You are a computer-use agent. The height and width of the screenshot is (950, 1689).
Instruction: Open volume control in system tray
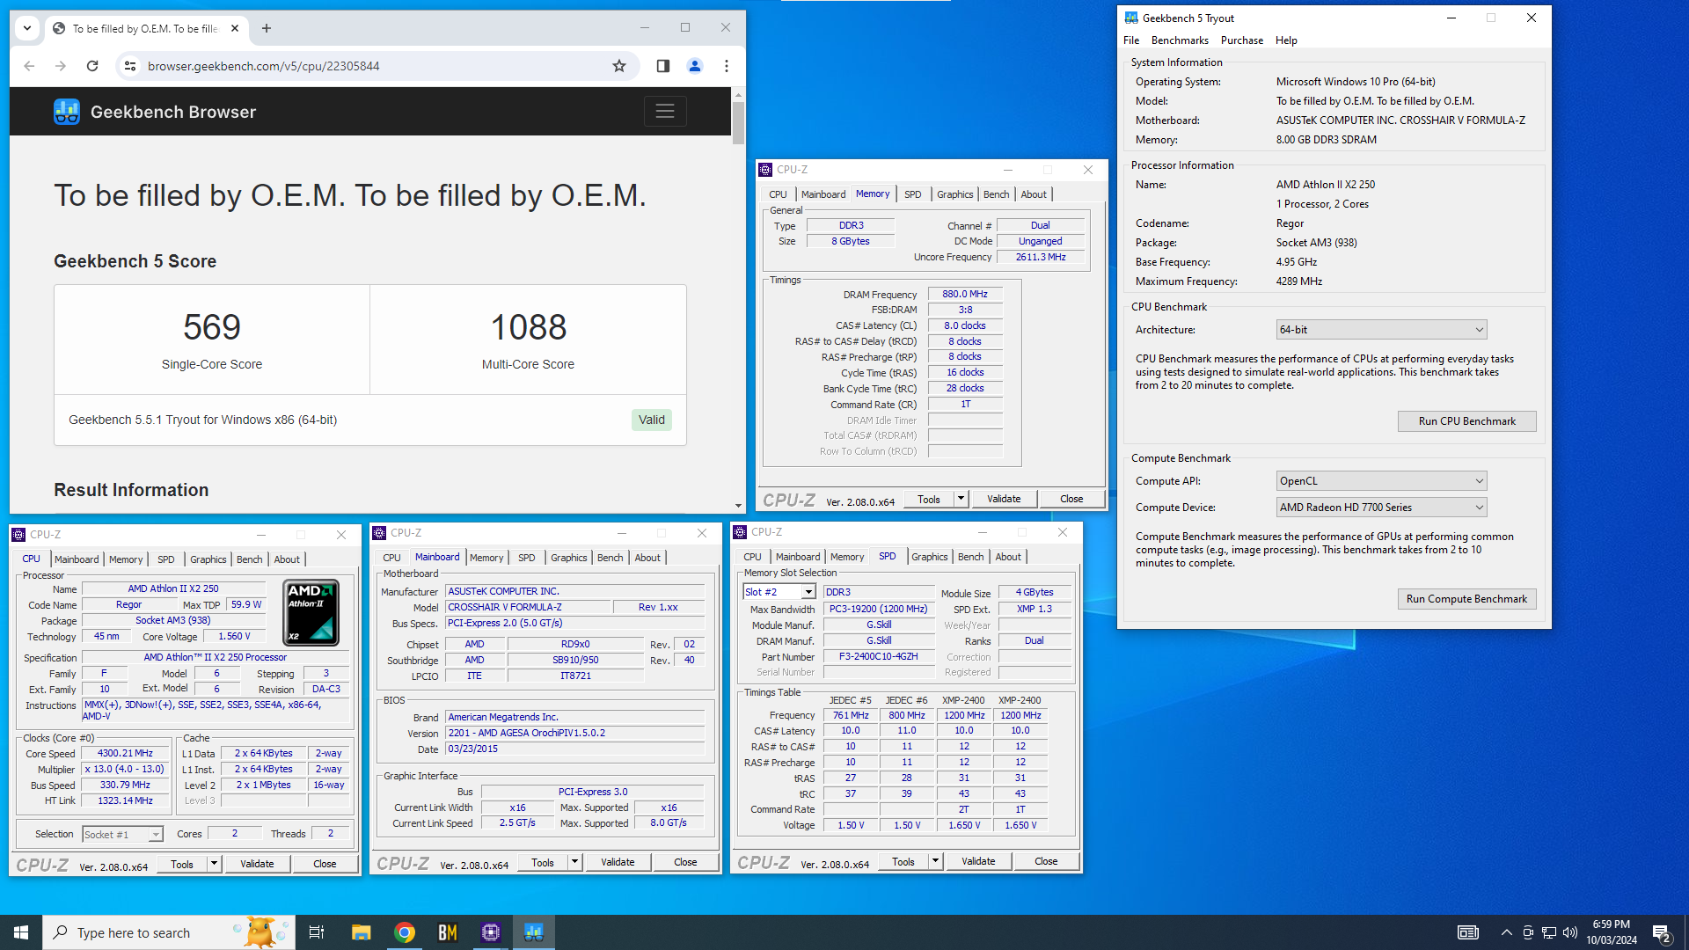click(x=1570, y=932)
